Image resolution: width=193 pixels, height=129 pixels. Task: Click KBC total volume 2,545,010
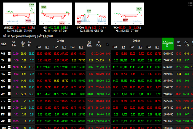[168, 80]
